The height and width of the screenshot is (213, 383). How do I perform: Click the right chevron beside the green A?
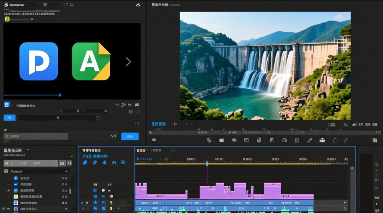click(x=129, y=62)
